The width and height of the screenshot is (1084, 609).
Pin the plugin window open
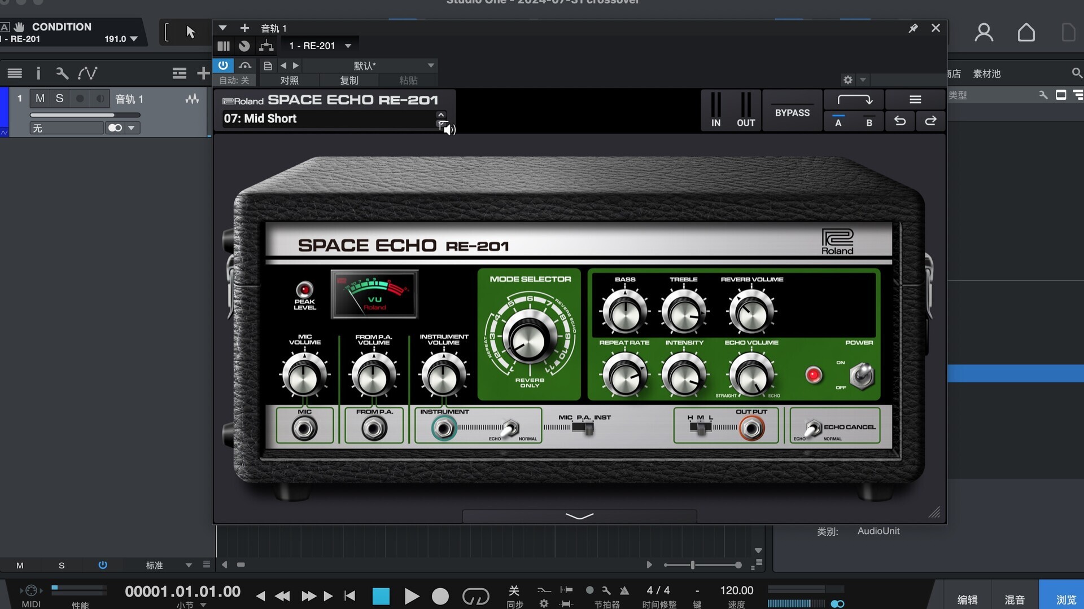pos(913,28)
